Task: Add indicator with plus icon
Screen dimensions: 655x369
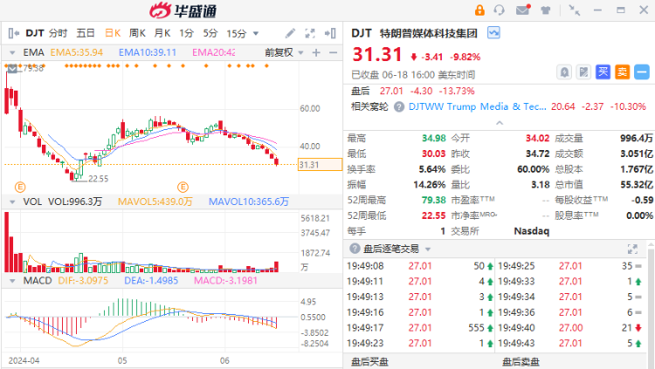Action: click(316, 52)
